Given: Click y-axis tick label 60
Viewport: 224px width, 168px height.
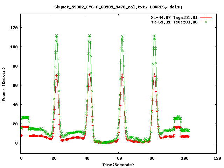Looking at the screenshot, I should click(x=15, y=85).
